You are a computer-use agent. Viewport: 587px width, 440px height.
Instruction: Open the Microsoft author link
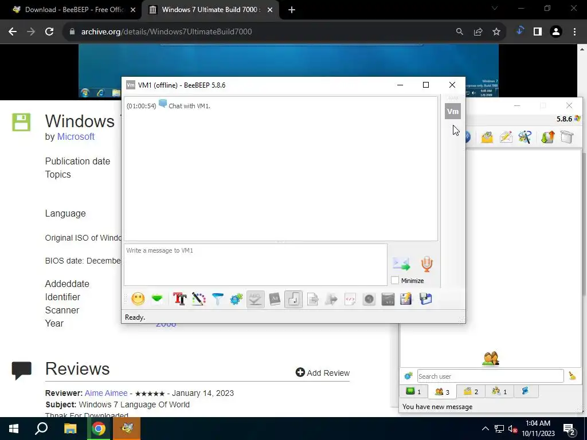(76, 136)
